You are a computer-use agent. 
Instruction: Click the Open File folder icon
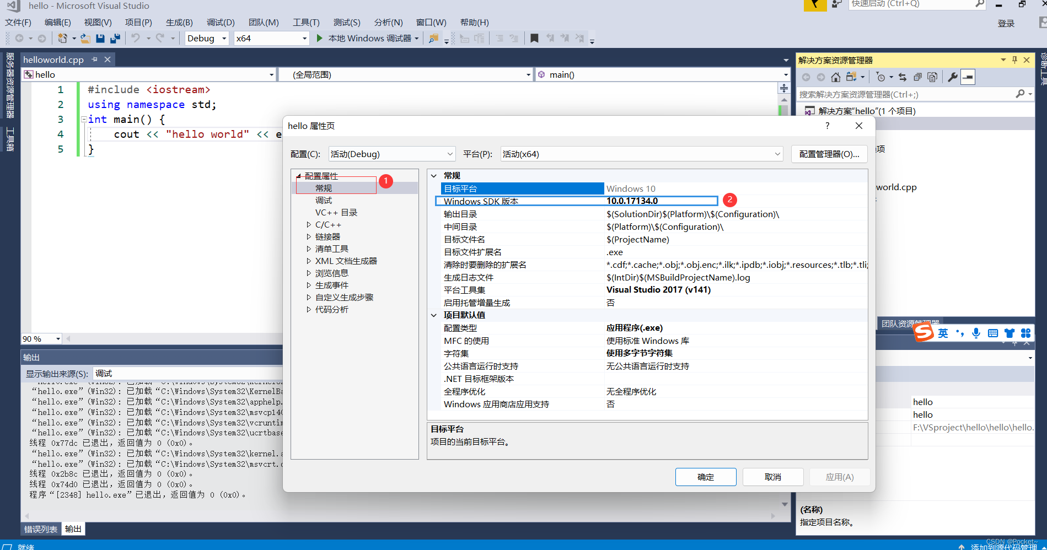(x=85, y=38)
